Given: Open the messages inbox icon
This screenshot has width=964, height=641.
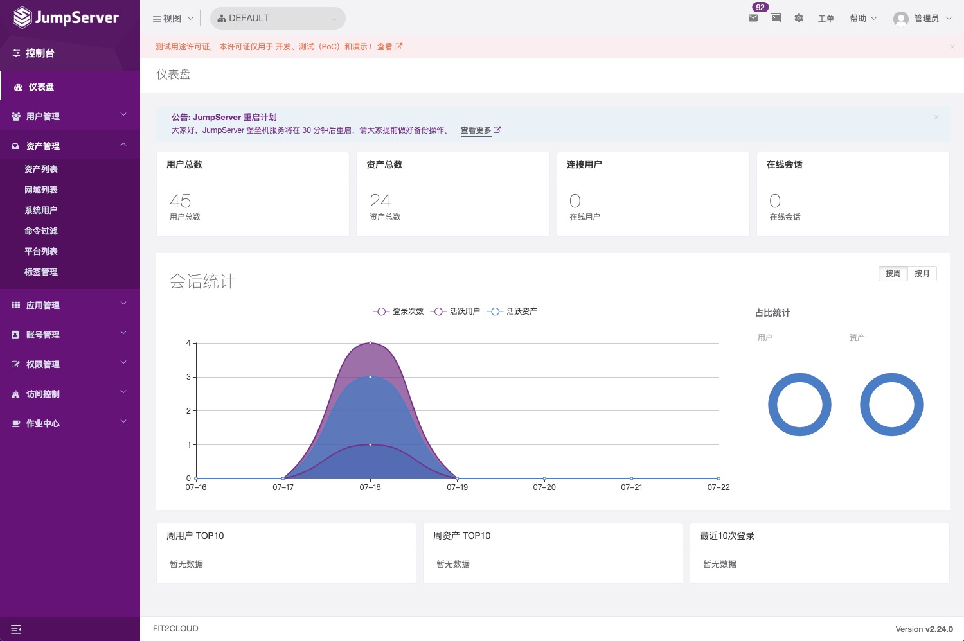Looking at the screenshot, I should point(753,18).
